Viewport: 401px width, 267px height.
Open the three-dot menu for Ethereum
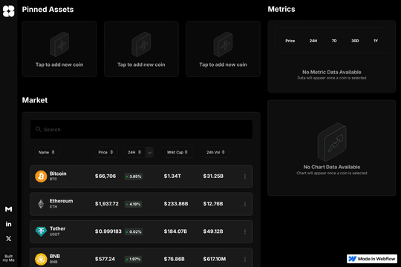[245, 204]
